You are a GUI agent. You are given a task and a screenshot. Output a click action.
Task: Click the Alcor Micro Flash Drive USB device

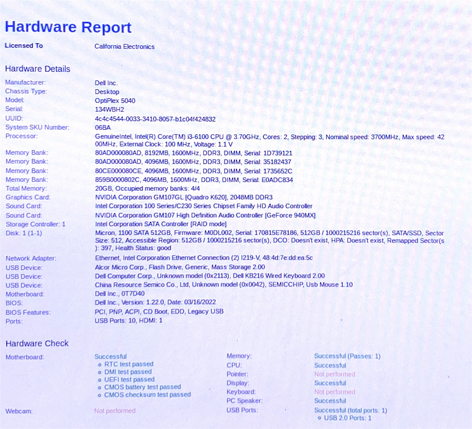pyautogui.click(x=180, y=267)
